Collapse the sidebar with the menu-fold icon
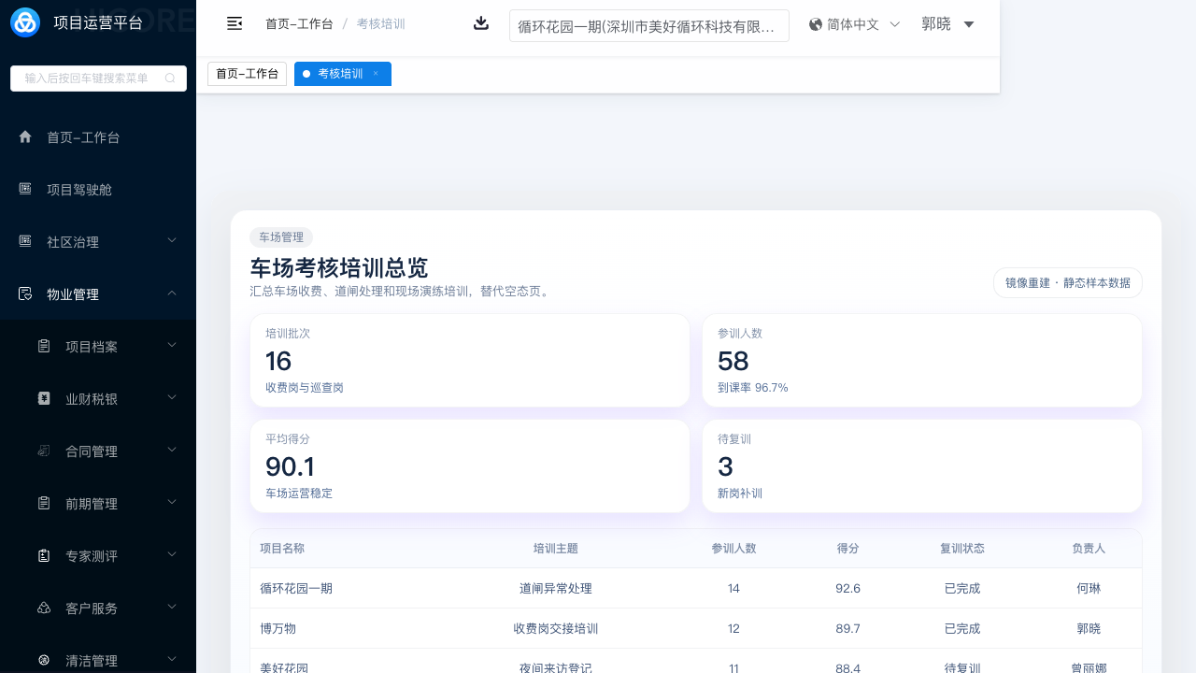The image size is (1196, 673). tap(235, 23)
